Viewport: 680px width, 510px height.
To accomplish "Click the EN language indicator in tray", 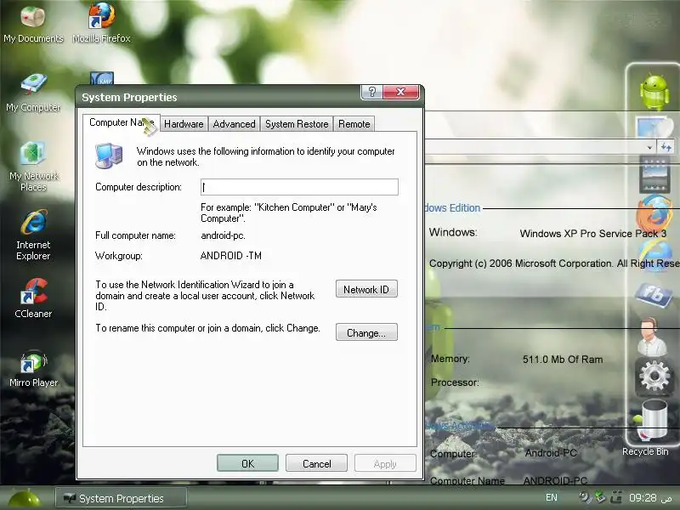I will pos(551,497).
